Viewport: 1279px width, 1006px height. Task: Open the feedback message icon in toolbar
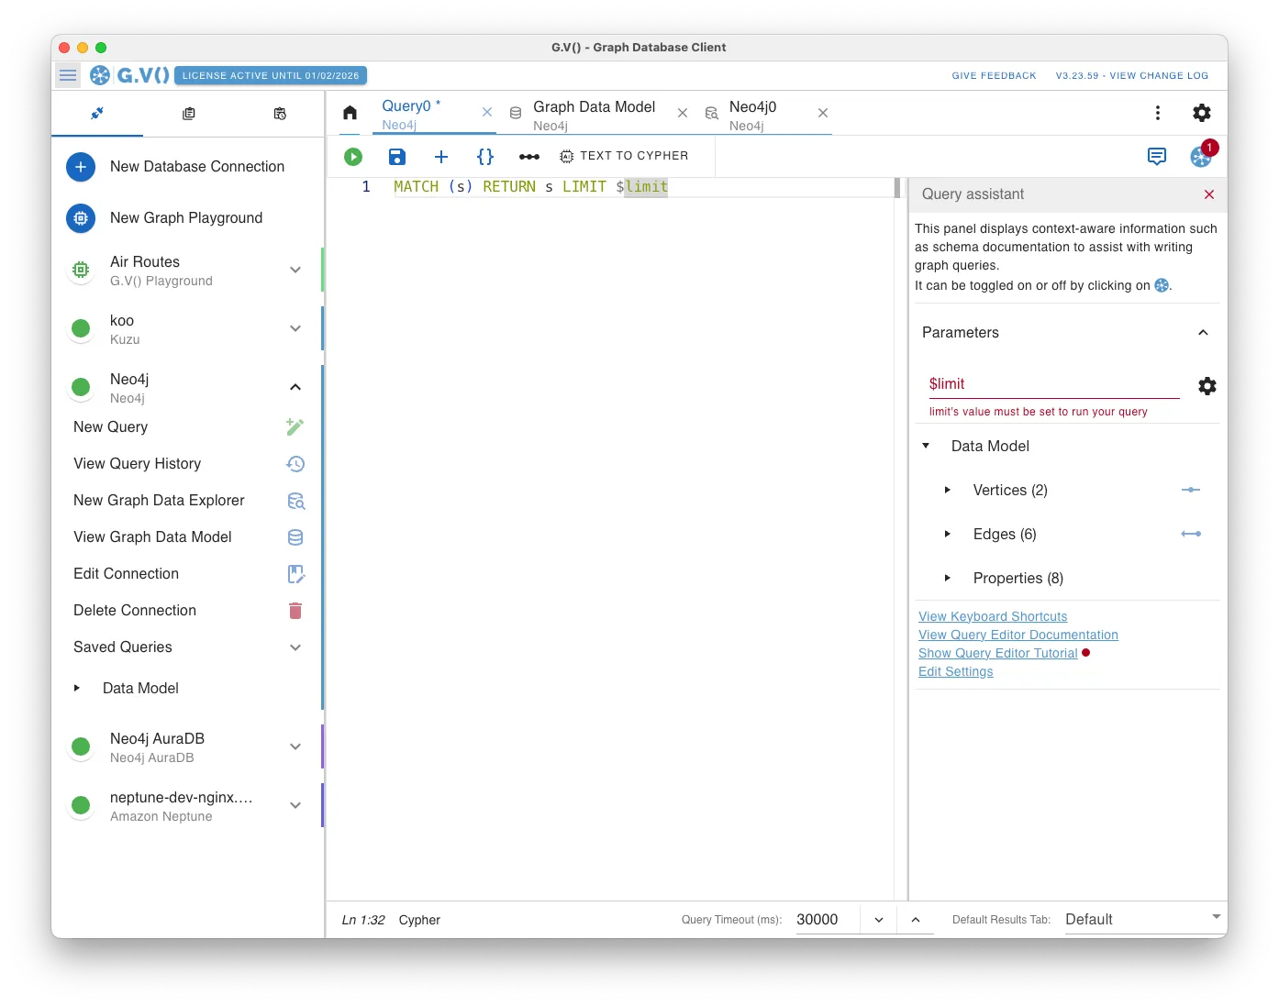(1157, 157)
